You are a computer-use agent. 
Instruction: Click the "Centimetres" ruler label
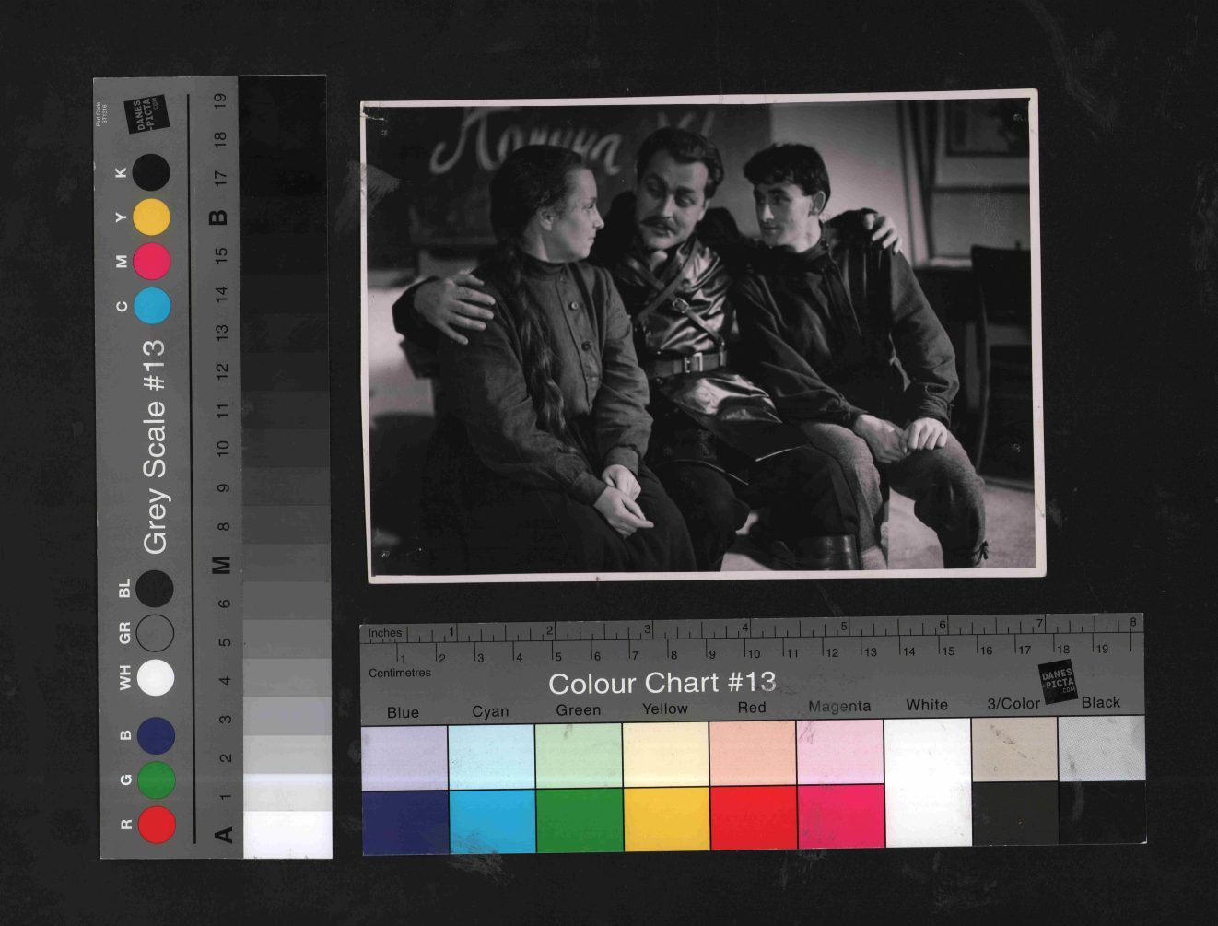click(x=400, y=673)
